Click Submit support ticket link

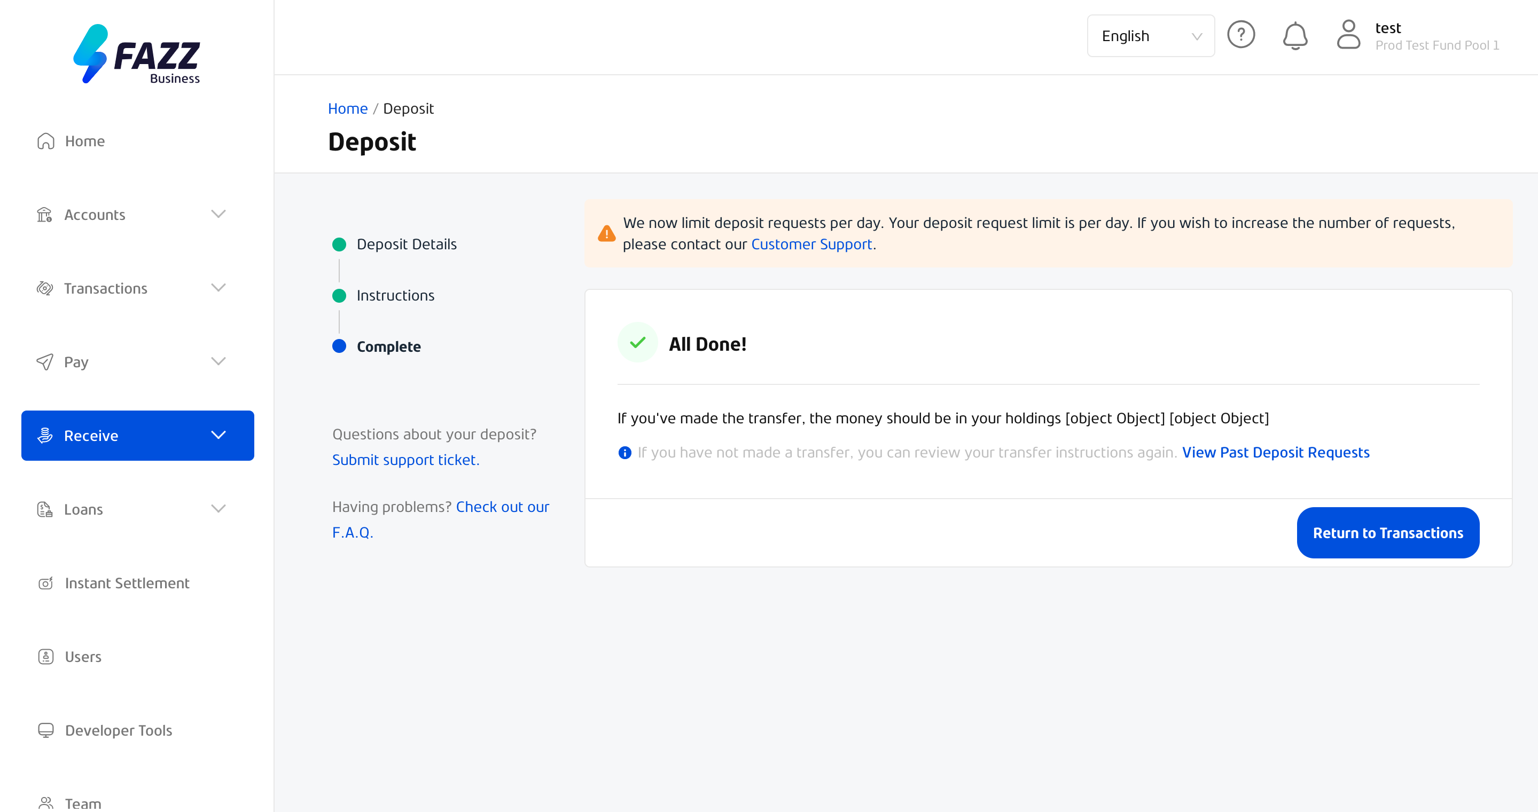coord(406,460)
